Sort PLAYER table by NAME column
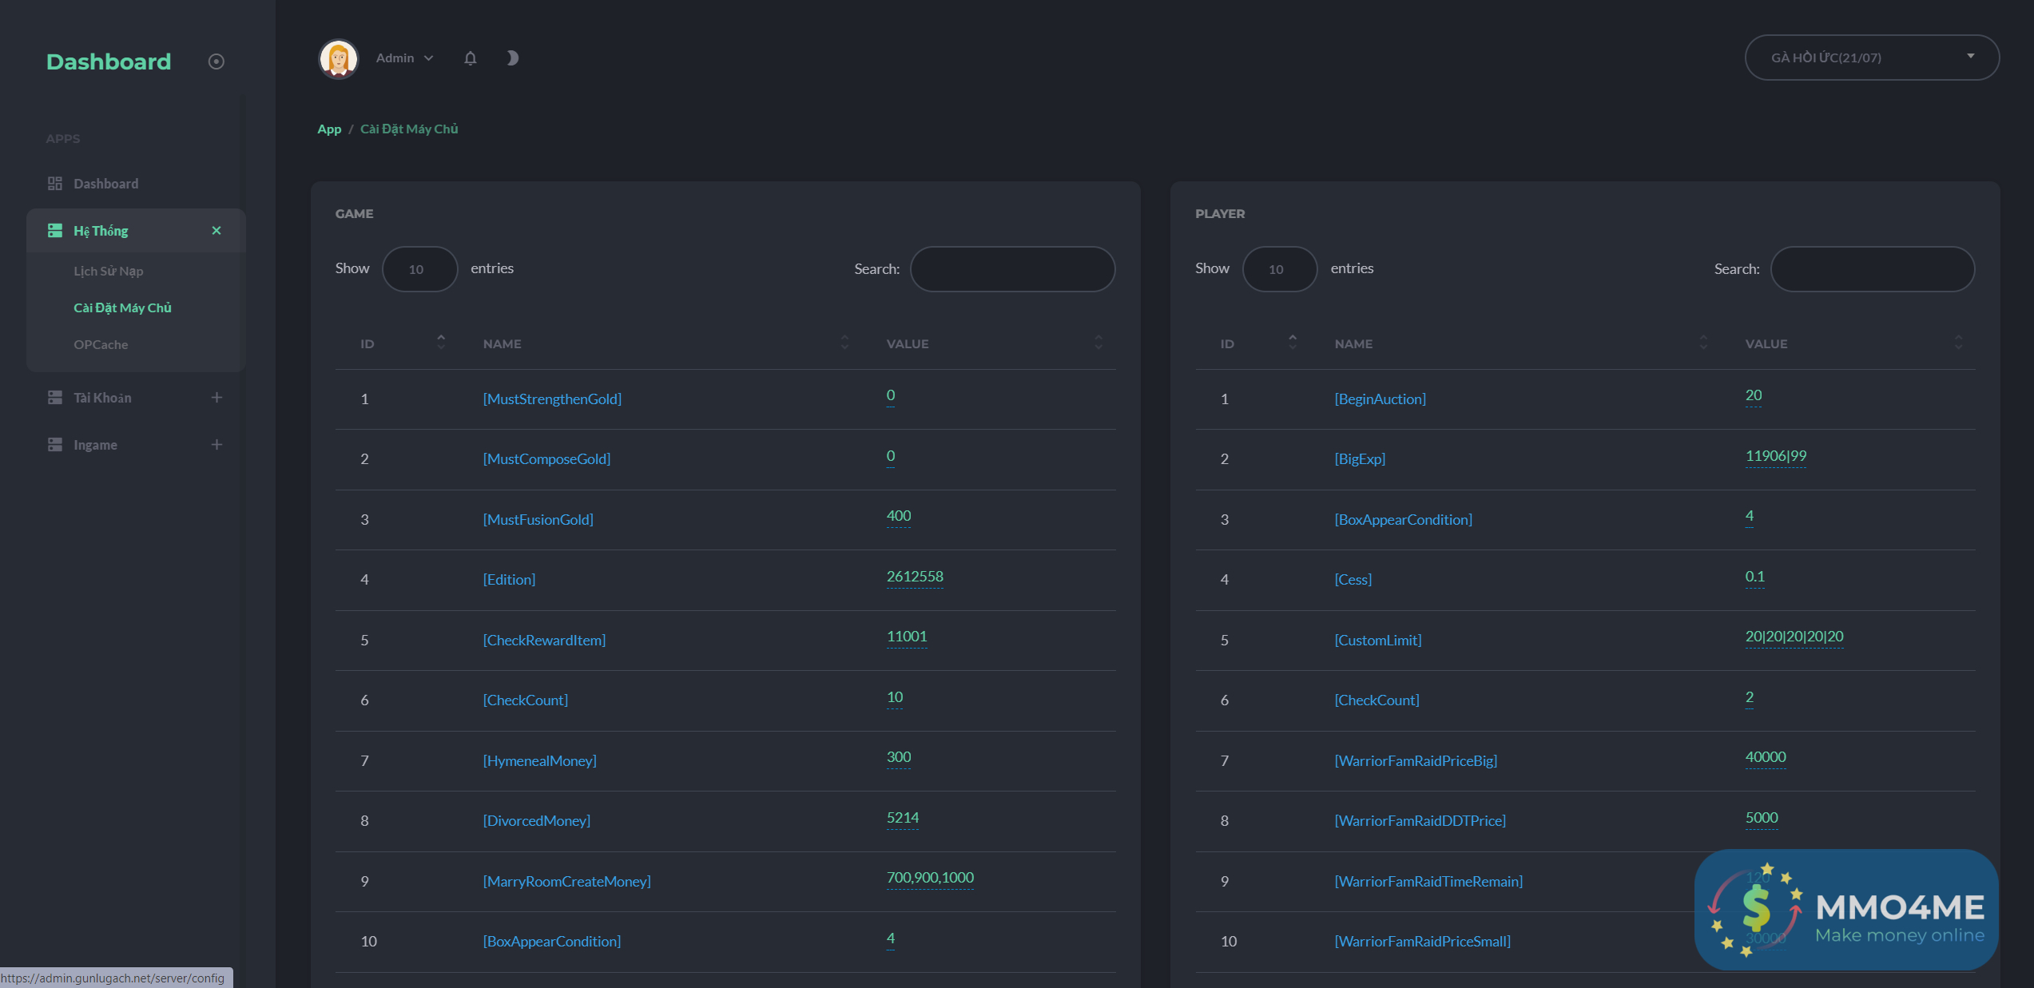The height and width of the screenshot is (988, 2034). pyautogui.click(x=1516, y=343)
